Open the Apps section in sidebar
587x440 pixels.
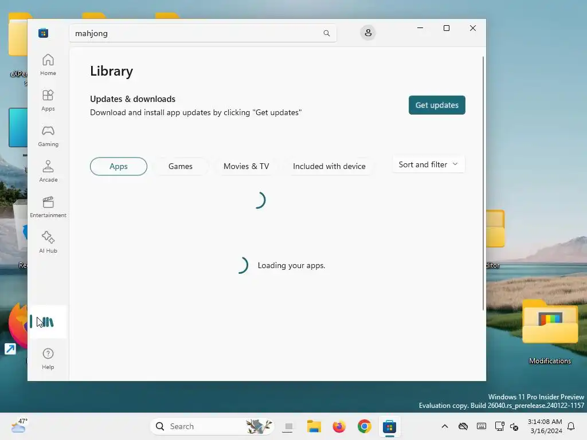coord(48,100)
